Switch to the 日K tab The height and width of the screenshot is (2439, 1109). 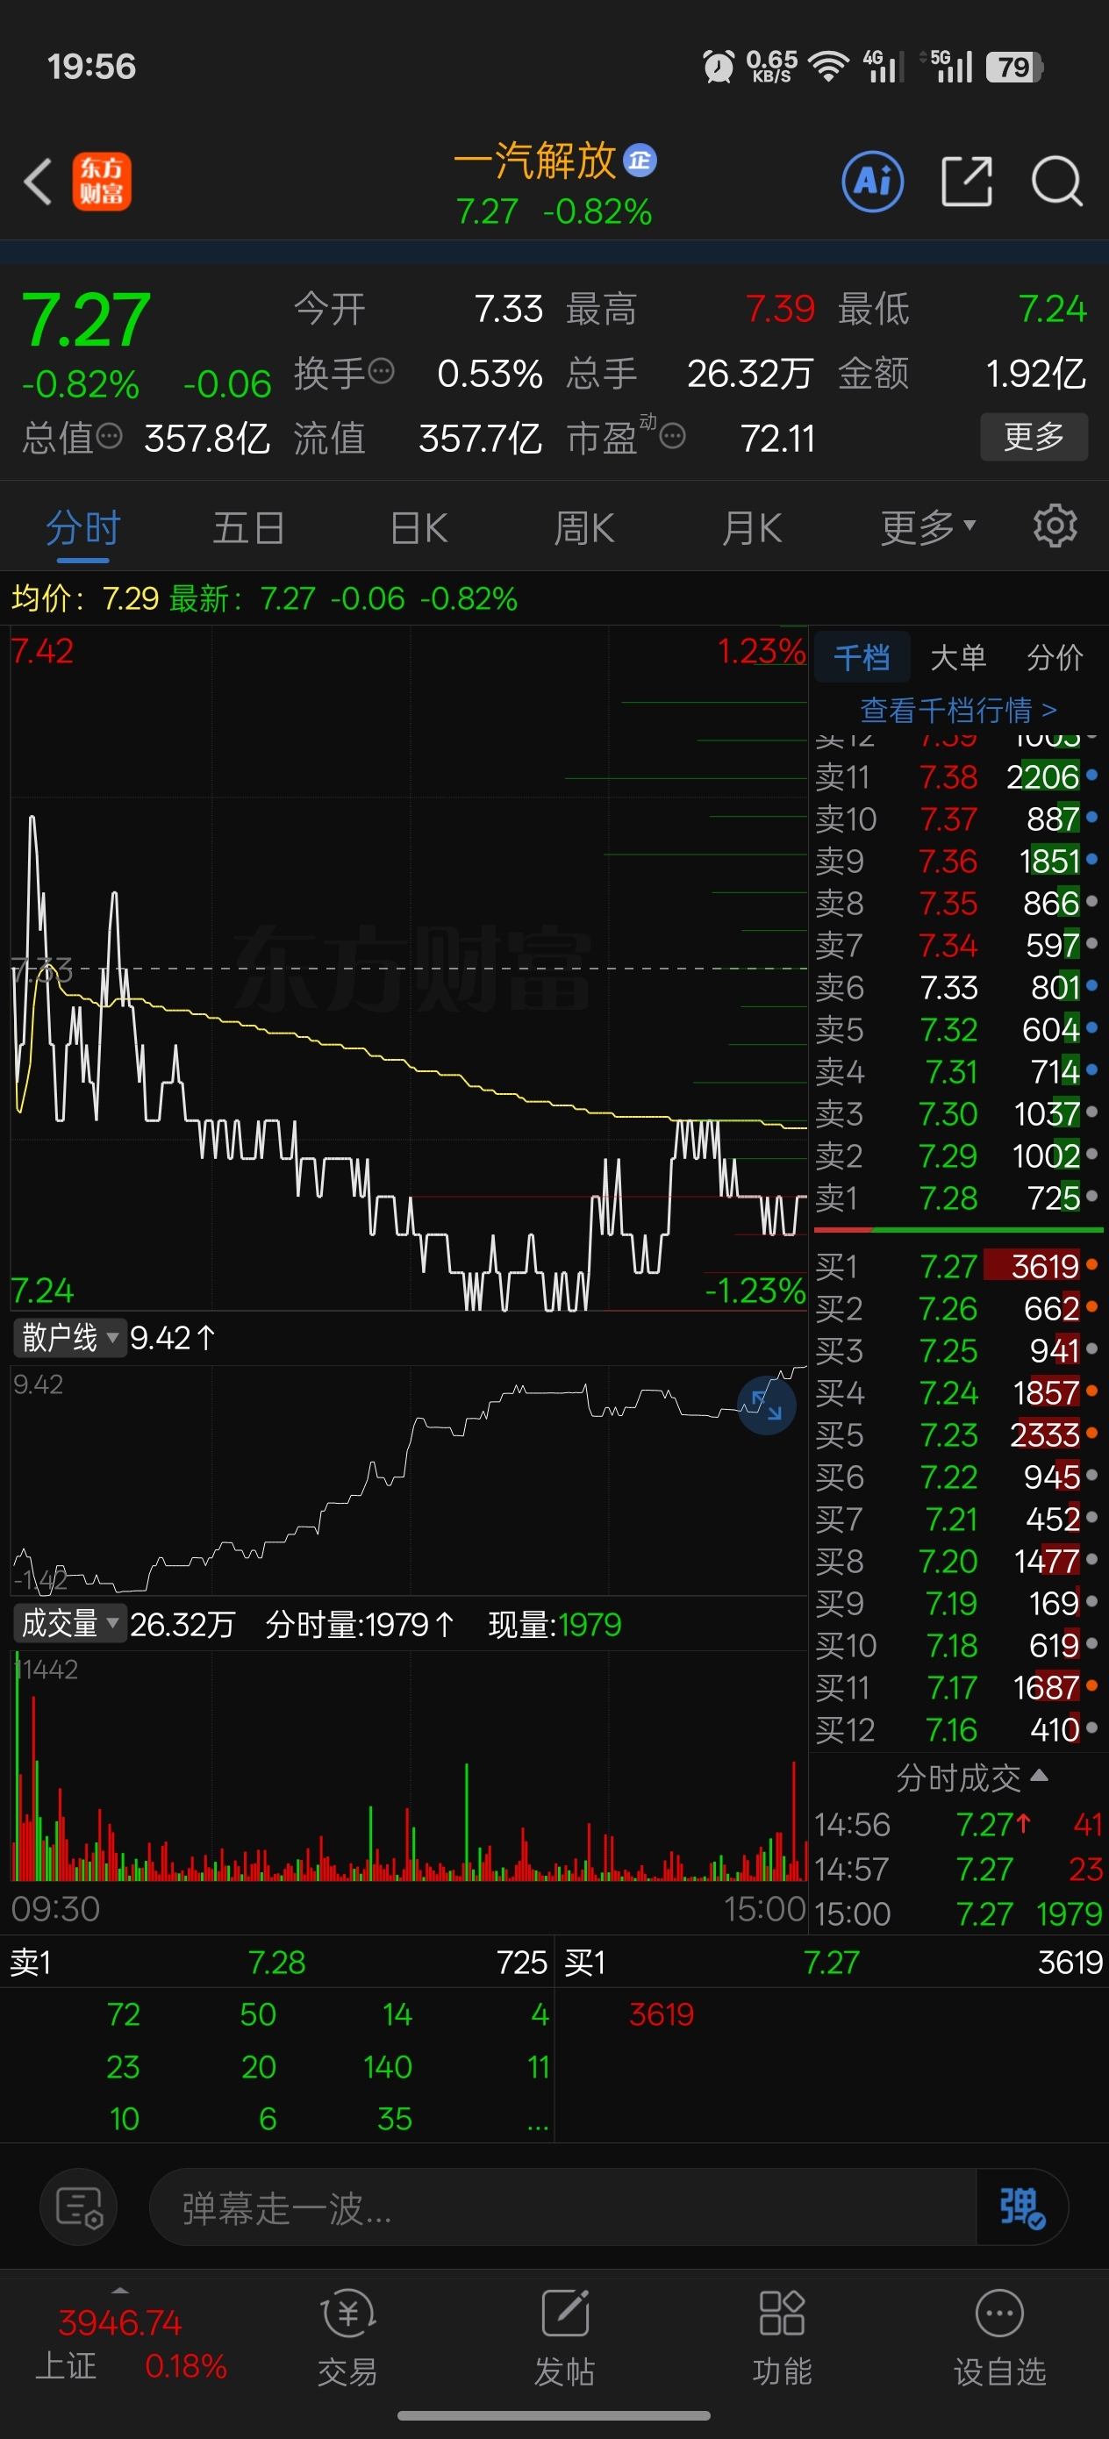click(x=419, y=527)
